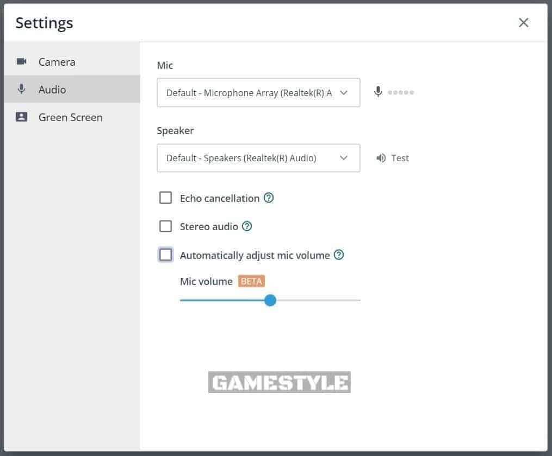Open help tooltip for Automatically adjust mic volume
The width and height of the screenshot is (552, 456).
(339, 255)
